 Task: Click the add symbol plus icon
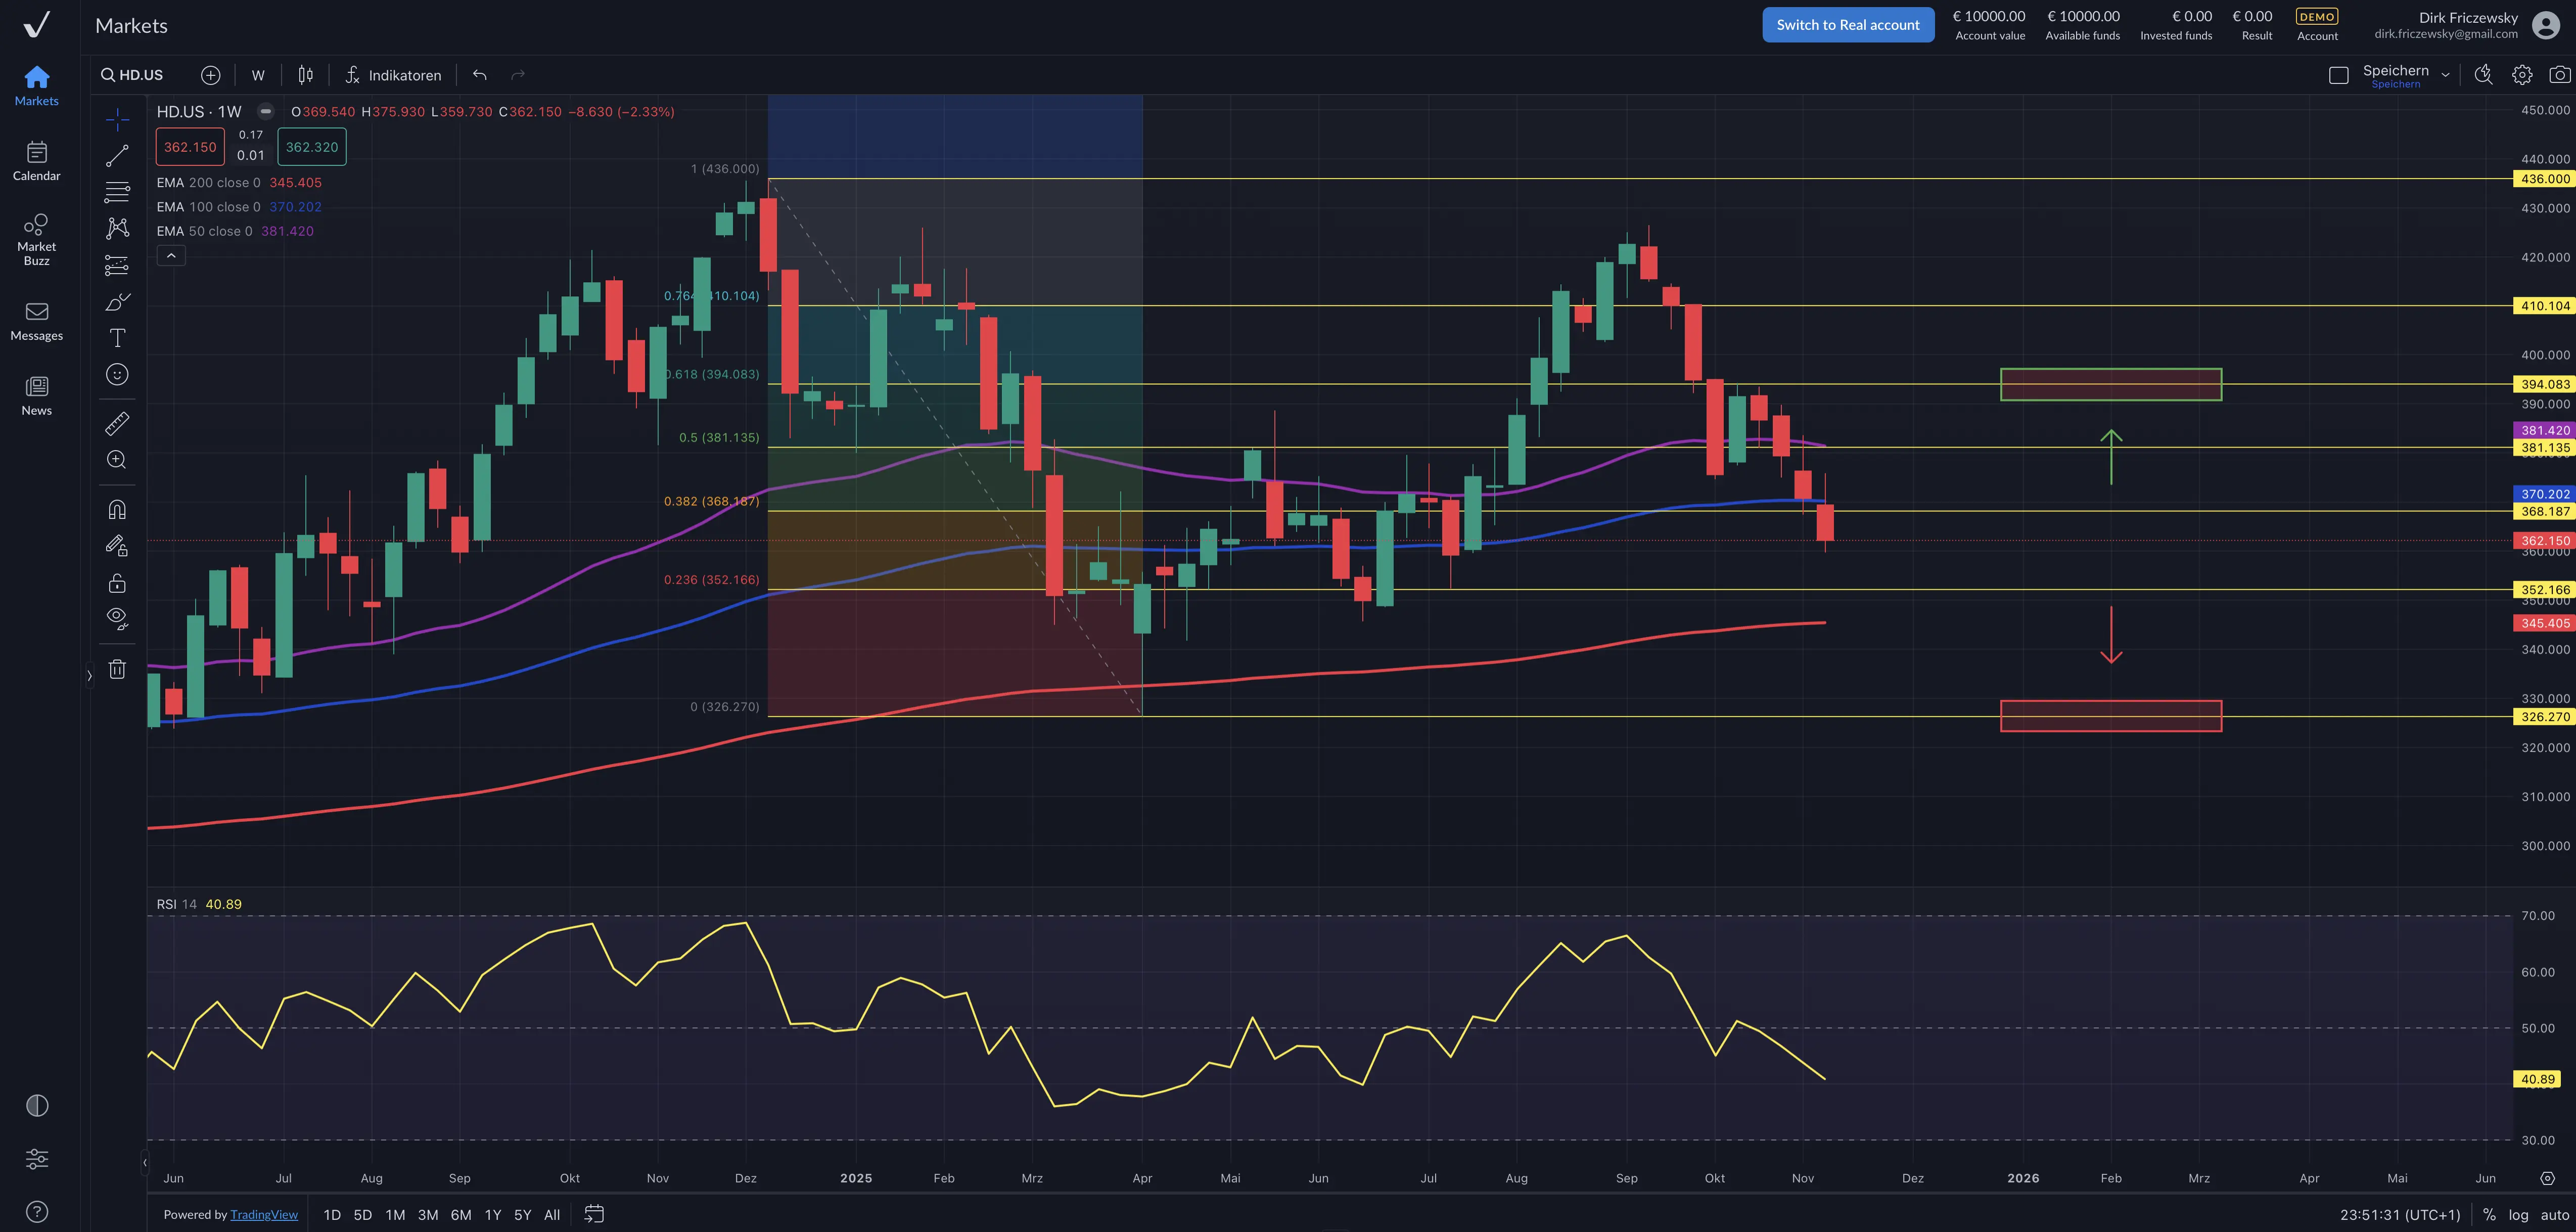tap(210, 75)
